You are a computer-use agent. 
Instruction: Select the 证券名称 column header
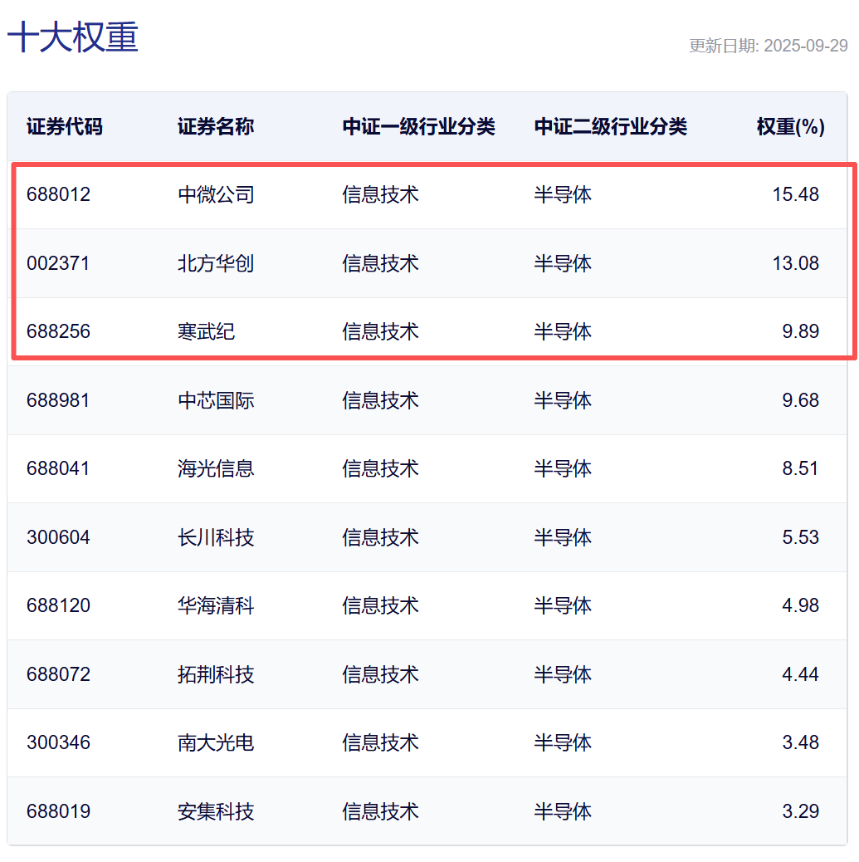point(216,127)
